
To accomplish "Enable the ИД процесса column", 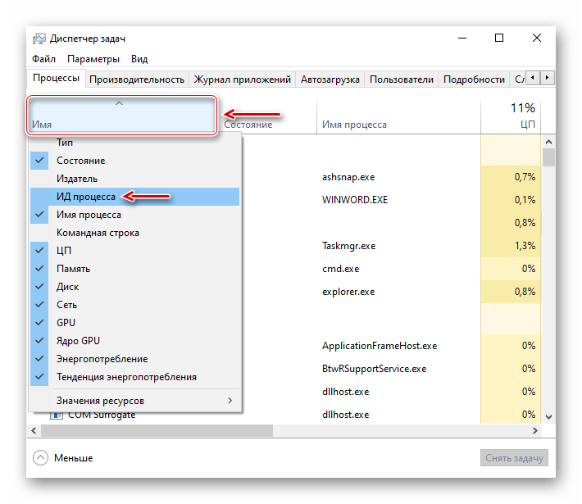I will coord(85,197).
